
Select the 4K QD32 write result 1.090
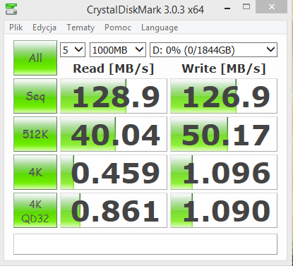click(x=224, y=210)
